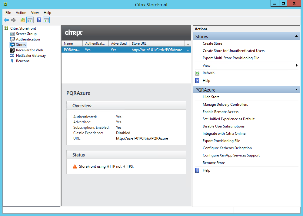
Task: Click Integrate with Citrix Online
Action: click(x=224, y=134)
